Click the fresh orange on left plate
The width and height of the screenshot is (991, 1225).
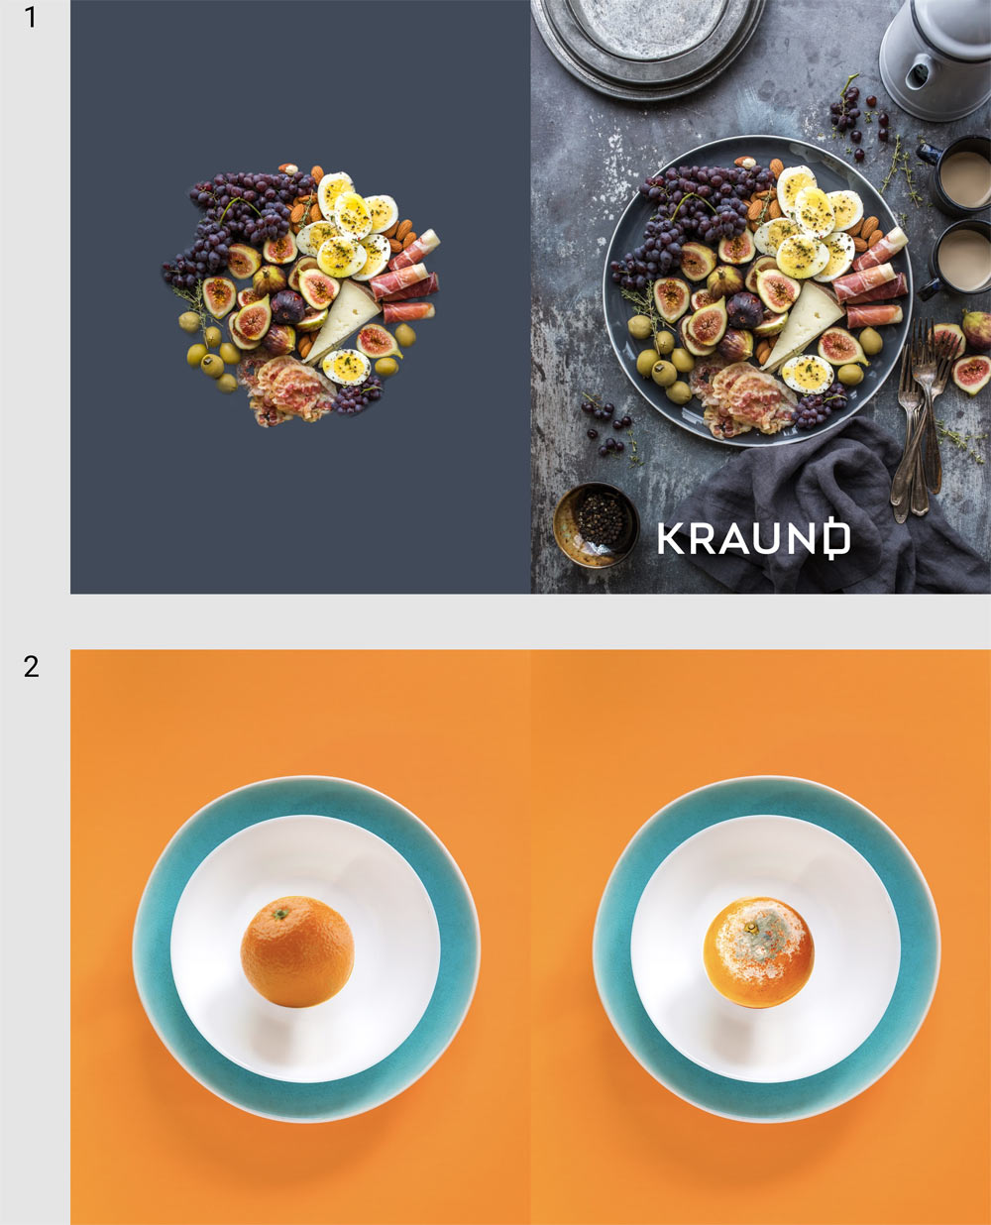click(x=297, y=951)
